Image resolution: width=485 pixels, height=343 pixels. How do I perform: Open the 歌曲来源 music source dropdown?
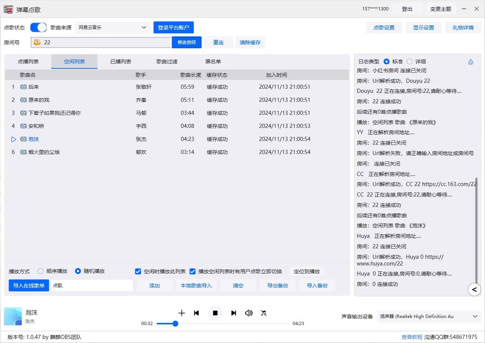point(112,27)
